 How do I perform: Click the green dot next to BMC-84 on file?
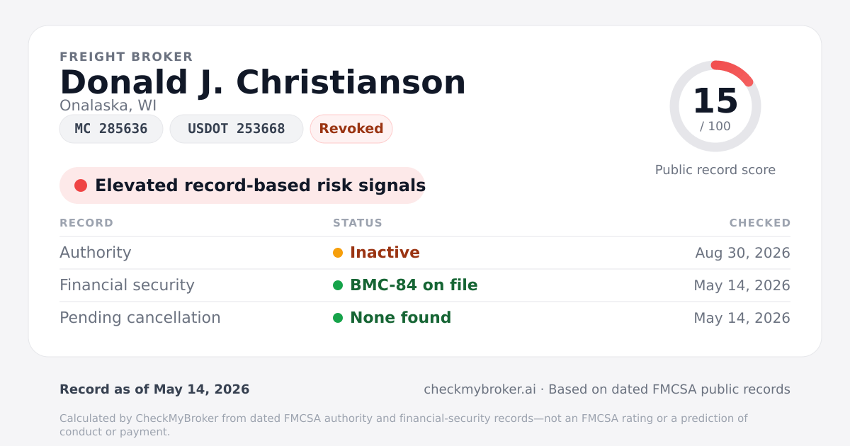click(x=338, y=285)
